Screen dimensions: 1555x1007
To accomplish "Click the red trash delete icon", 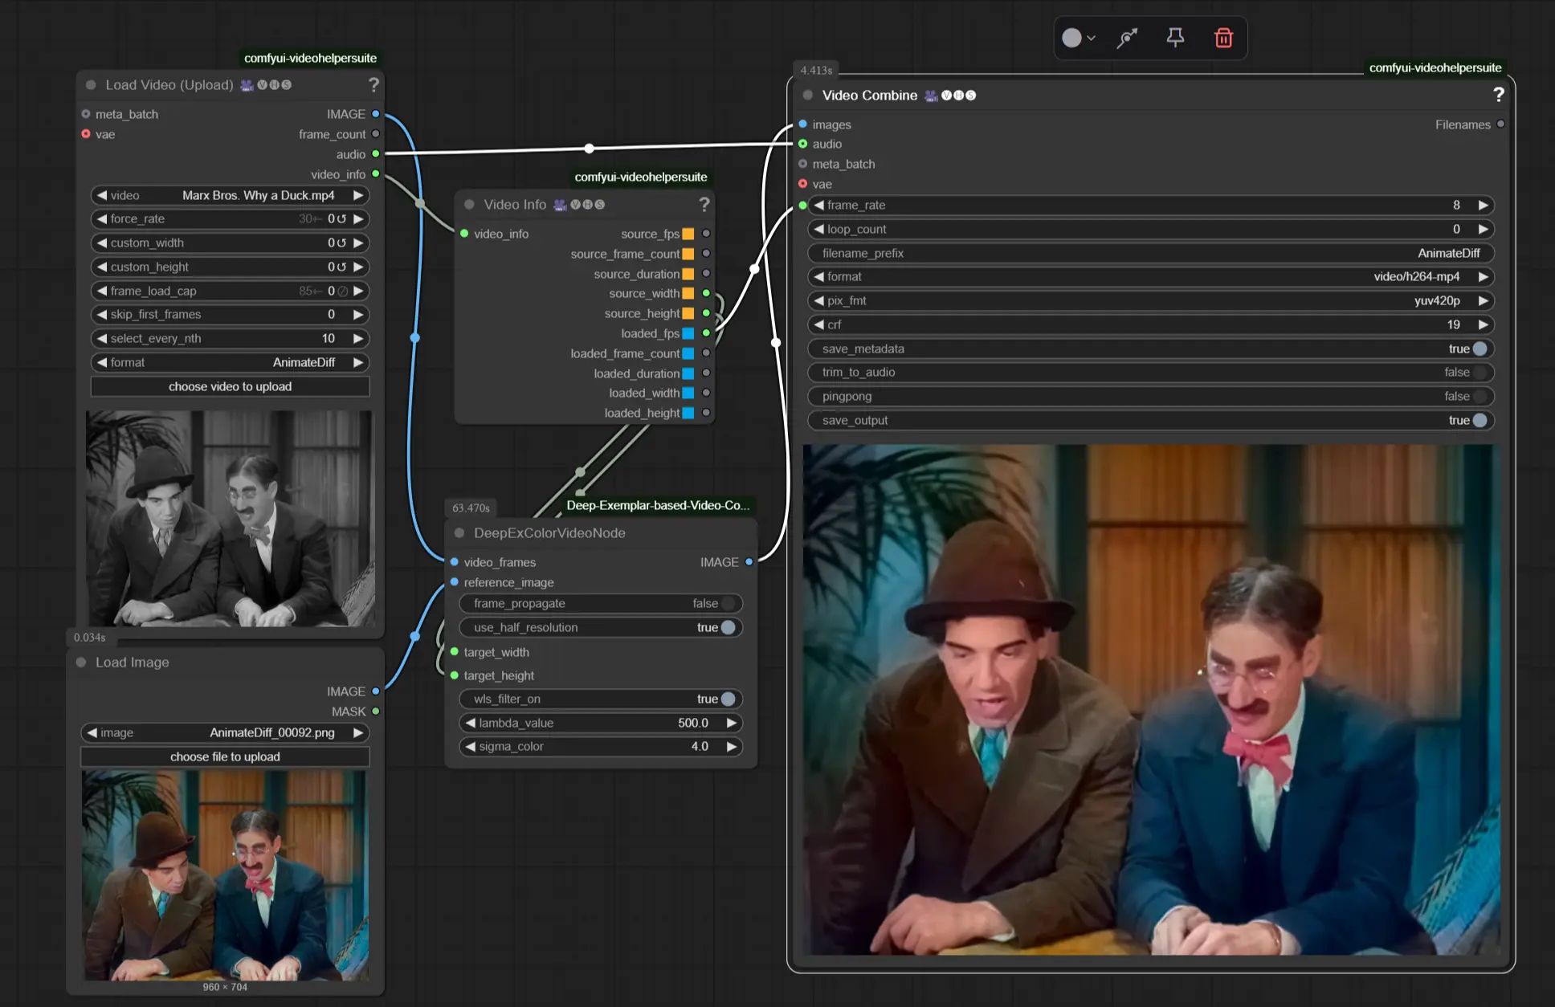I will [1223, 38].
